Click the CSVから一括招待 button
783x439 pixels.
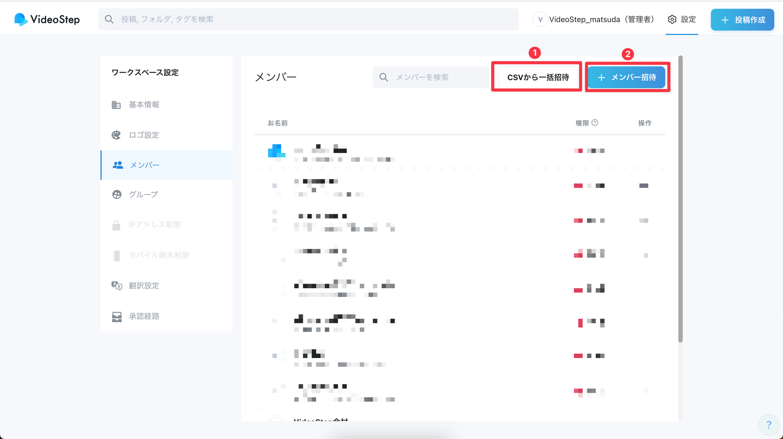click(538, 77)
